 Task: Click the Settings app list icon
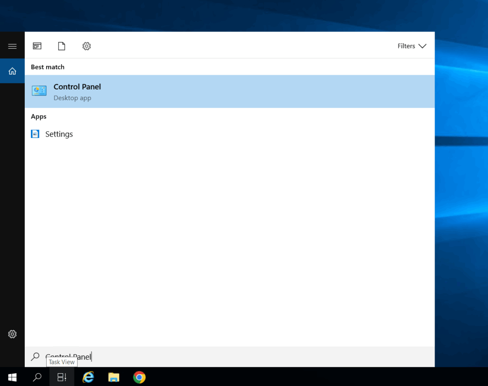pos(35,134)
